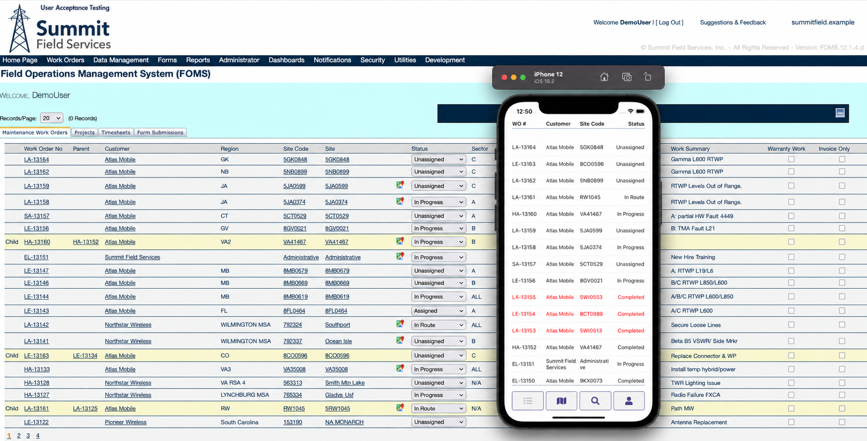Open the Form Submissions tab
The height and width of the screenshot is (441, 867).
[160, 133]
